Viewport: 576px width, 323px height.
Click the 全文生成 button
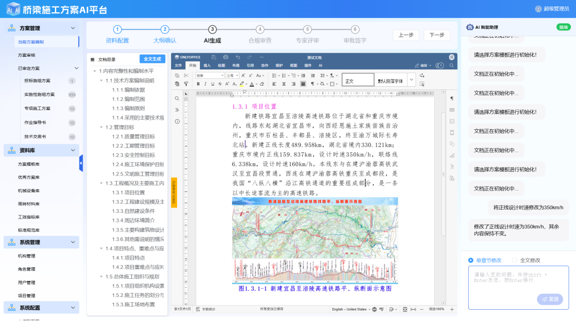(152, 59)
